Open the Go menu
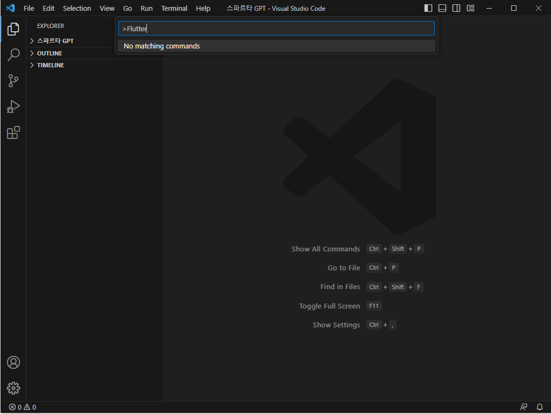The width and height of the screenshot is (551, 414). (128, 8)
